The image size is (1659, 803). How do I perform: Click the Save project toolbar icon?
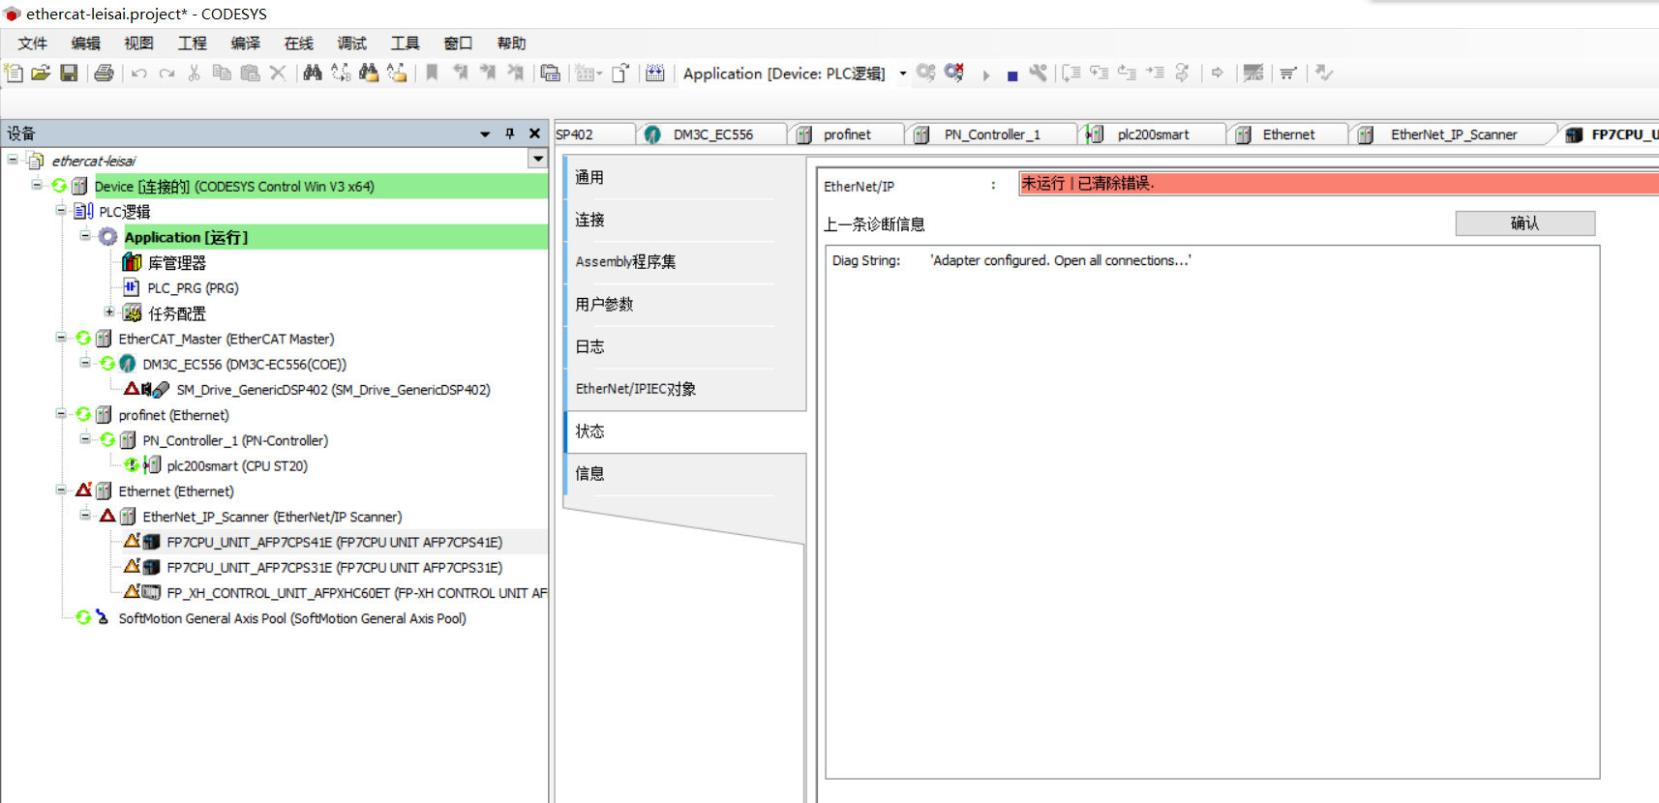(x=69, y=74)
